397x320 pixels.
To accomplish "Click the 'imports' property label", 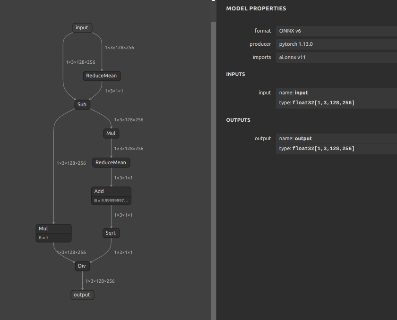I will pyautogui.click(x=262, y=58).
